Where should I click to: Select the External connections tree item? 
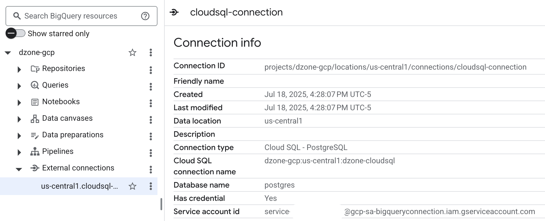click(x=78, y=168)
